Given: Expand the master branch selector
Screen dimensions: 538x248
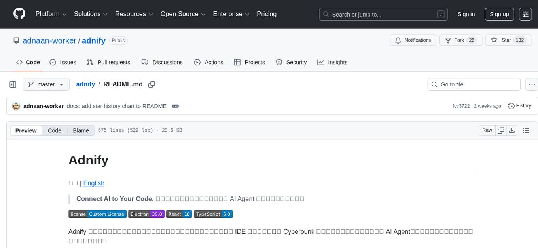Looking at the screenshot, I should [x=46, y=84].
